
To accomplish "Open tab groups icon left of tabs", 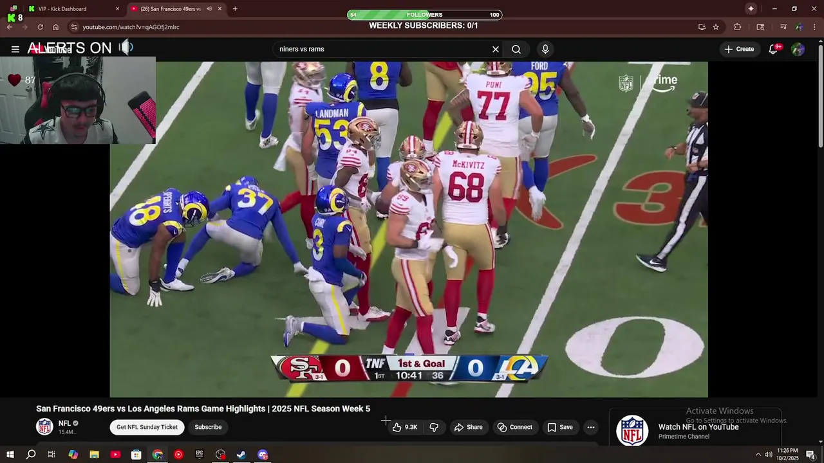I will click(14, 9).
